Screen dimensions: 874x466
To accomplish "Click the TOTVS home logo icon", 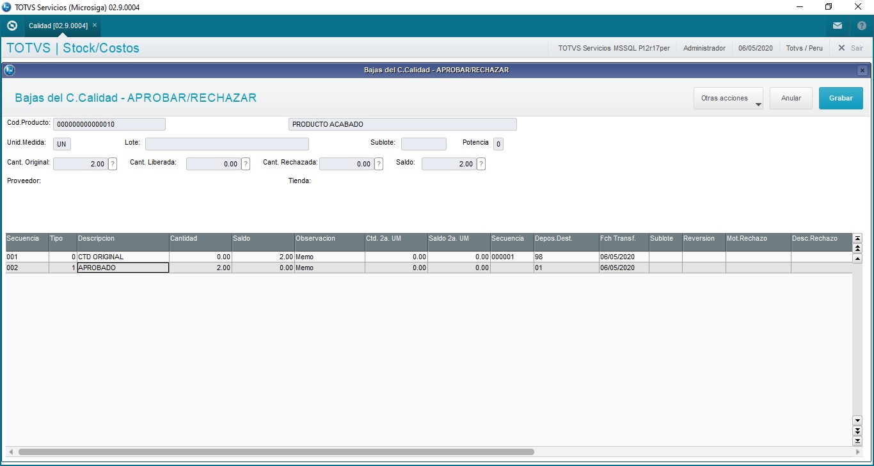I will coord(12,26).
